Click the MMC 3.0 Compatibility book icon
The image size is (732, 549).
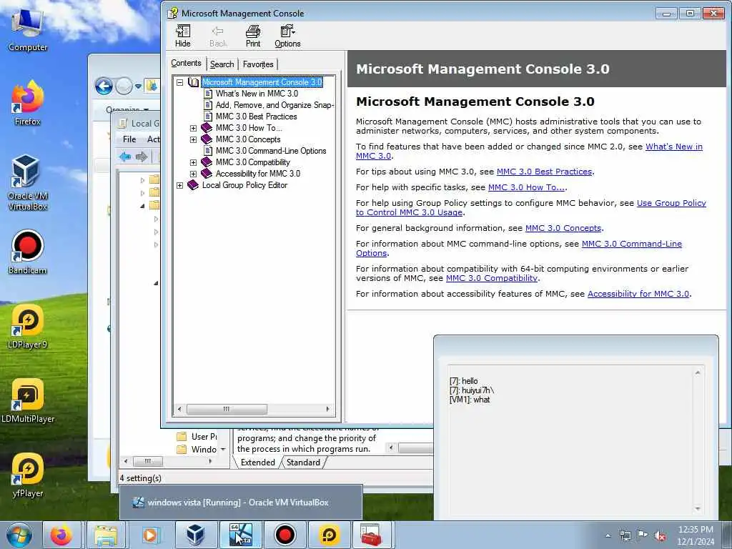click(207, 162)
